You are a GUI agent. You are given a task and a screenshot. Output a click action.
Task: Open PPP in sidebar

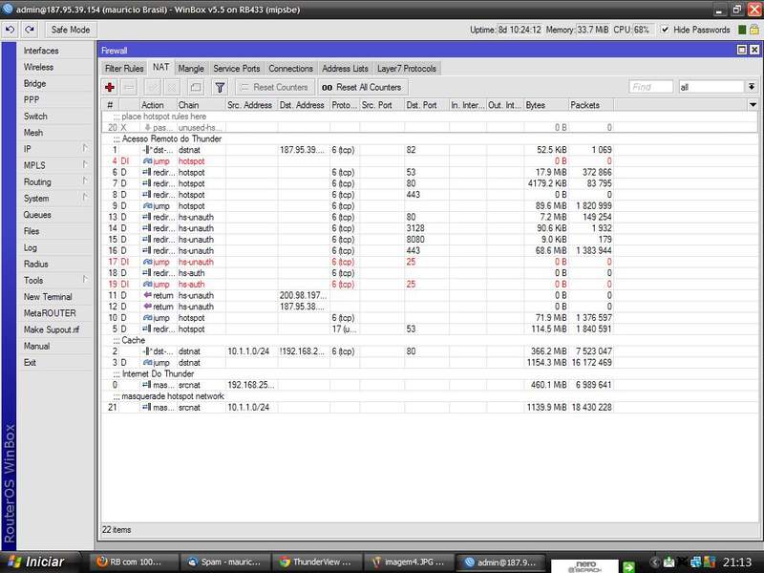32,100
